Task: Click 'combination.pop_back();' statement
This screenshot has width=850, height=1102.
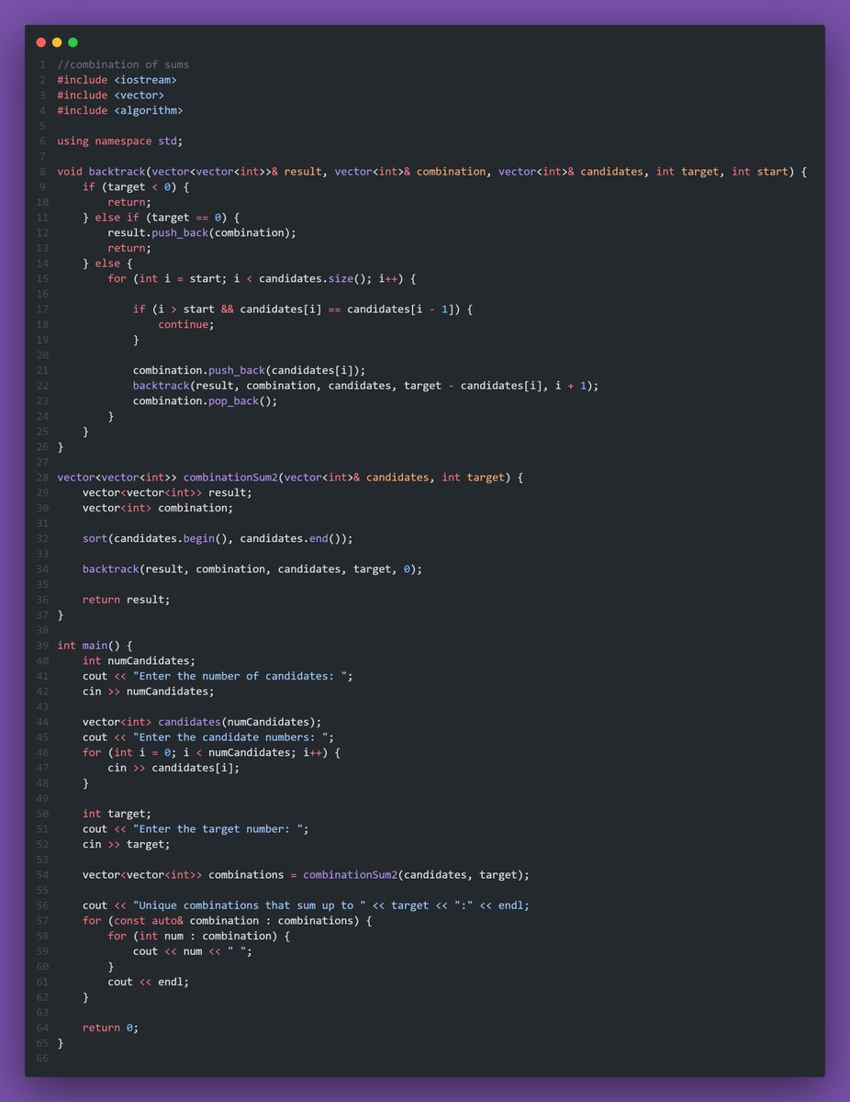Action: pos(205,401)
